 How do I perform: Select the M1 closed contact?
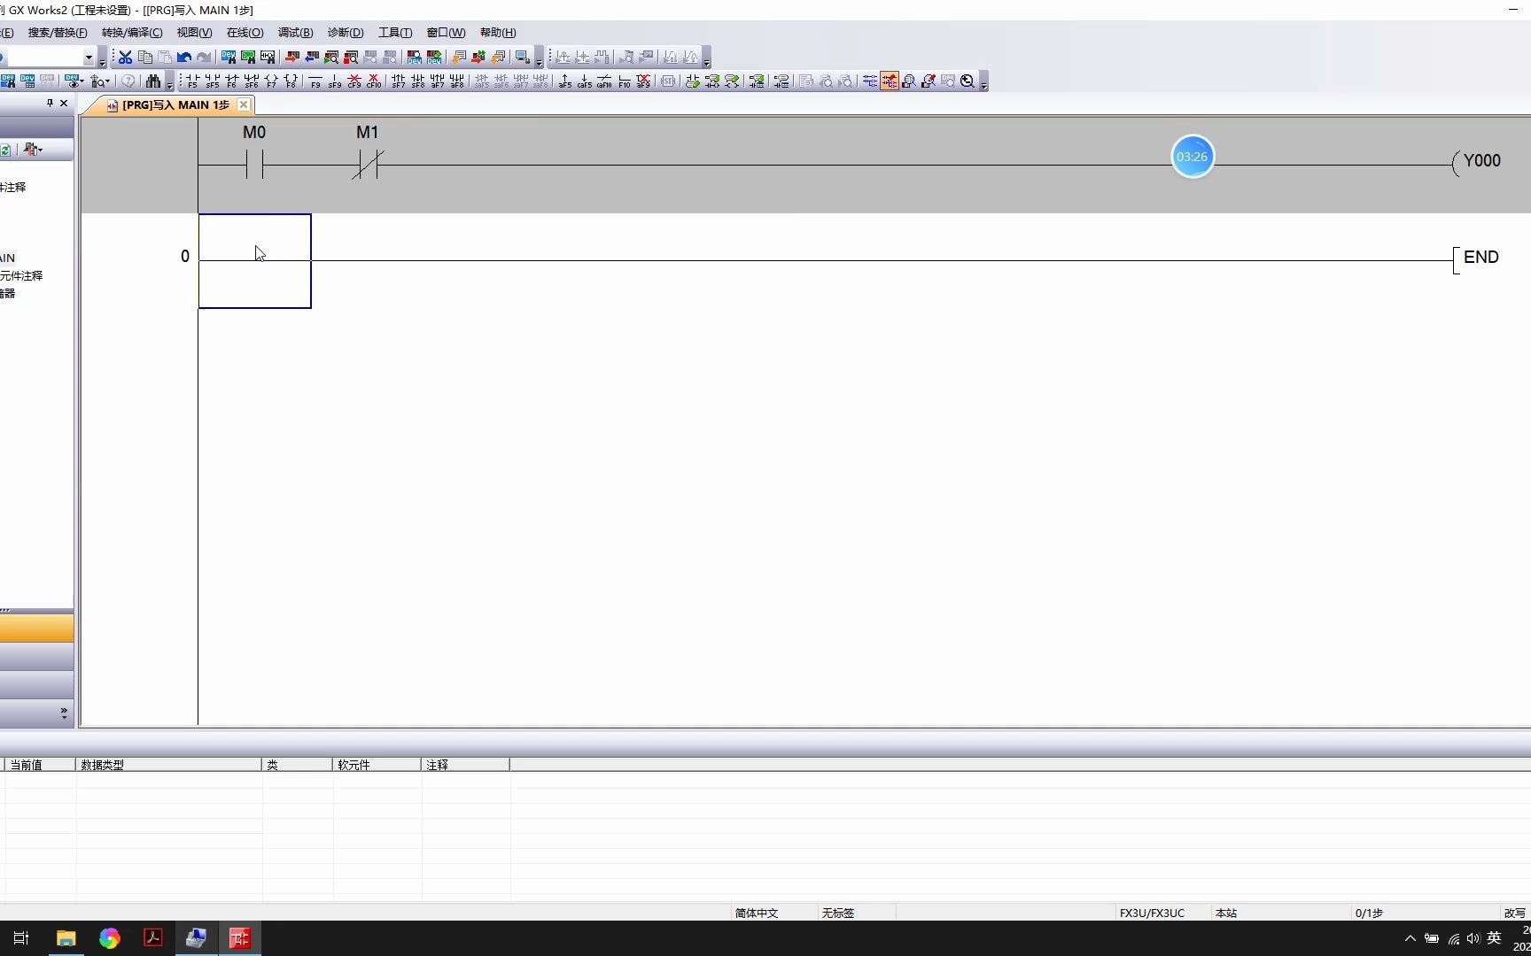(x=368, y=165)
